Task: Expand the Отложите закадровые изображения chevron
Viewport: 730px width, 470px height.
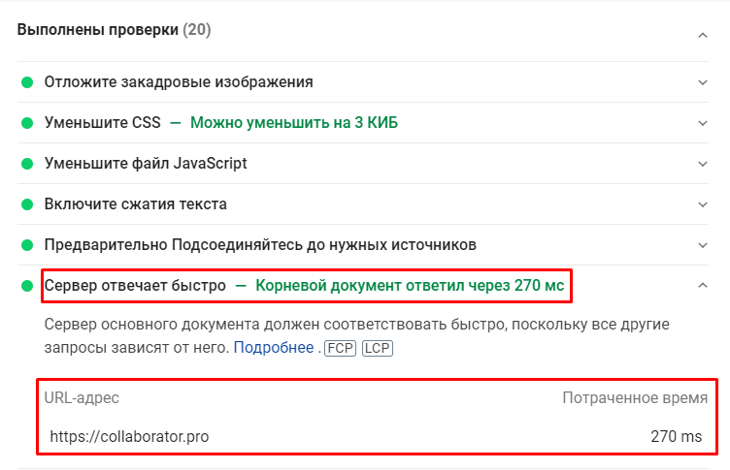Action: [702, 82]
